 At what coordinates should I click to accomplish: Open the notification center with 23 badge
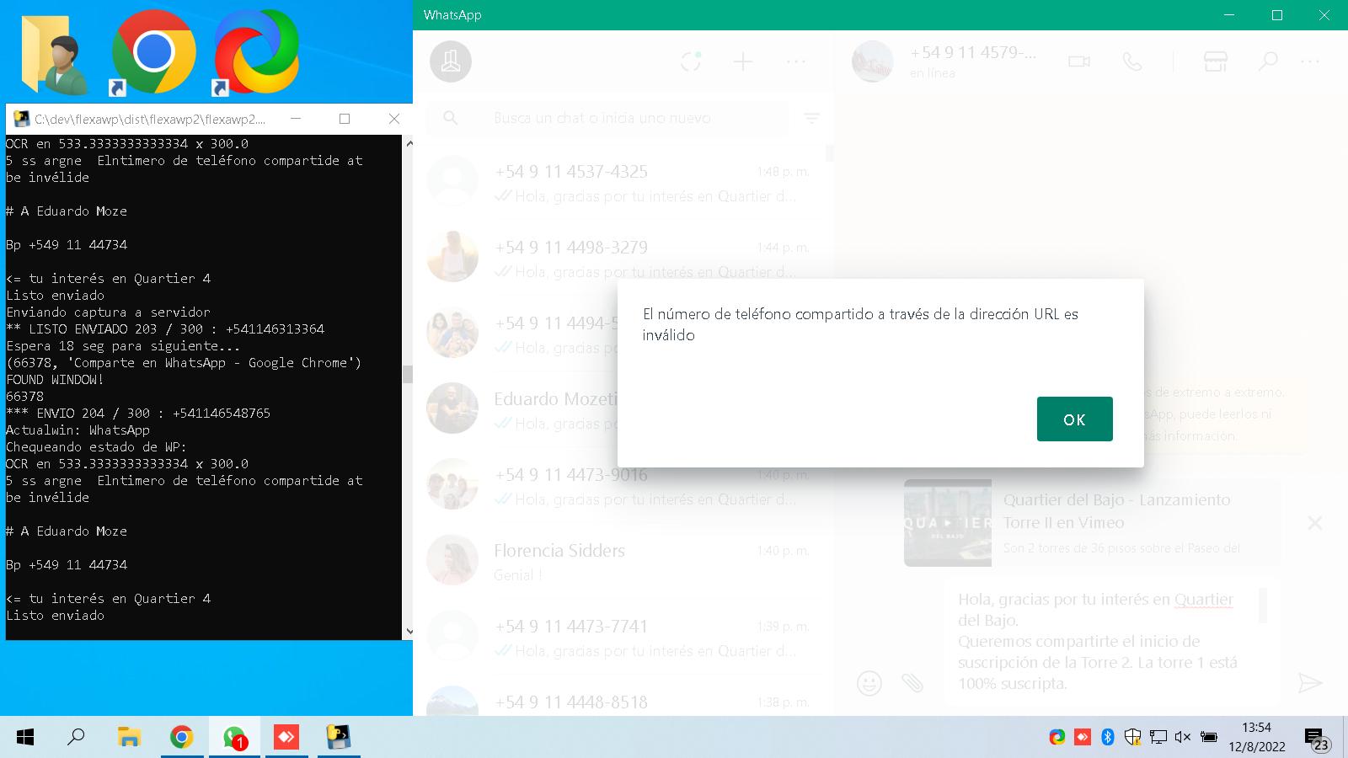click(1316, 739)
